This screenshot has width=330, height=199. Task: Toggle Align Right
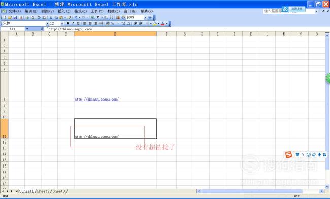tap(96, 23)
